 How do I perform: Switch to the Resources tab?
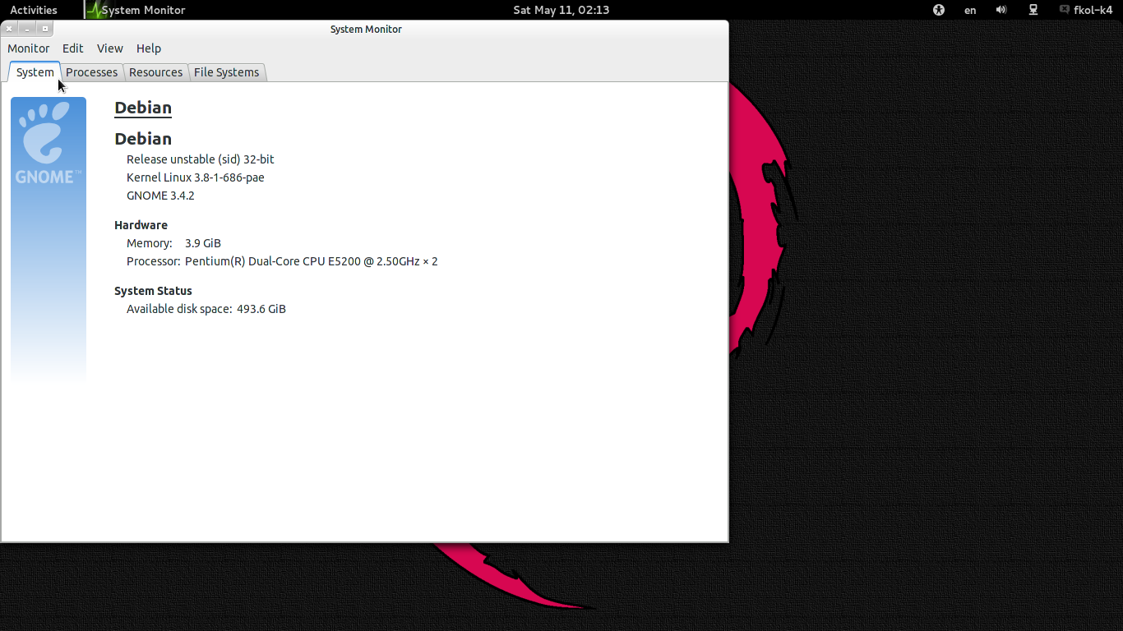click(x=155, y=72)
